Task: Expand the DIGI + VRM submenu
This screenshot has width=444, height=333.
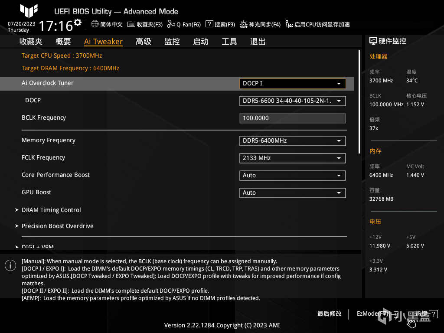Action: (x=38, y=247)
